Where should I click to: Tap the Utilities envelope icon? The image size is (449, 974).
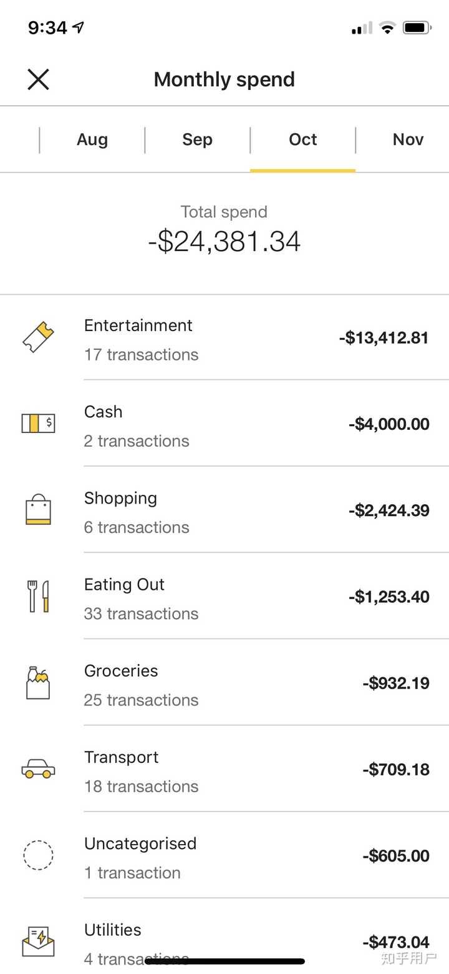tap(38, 942)
